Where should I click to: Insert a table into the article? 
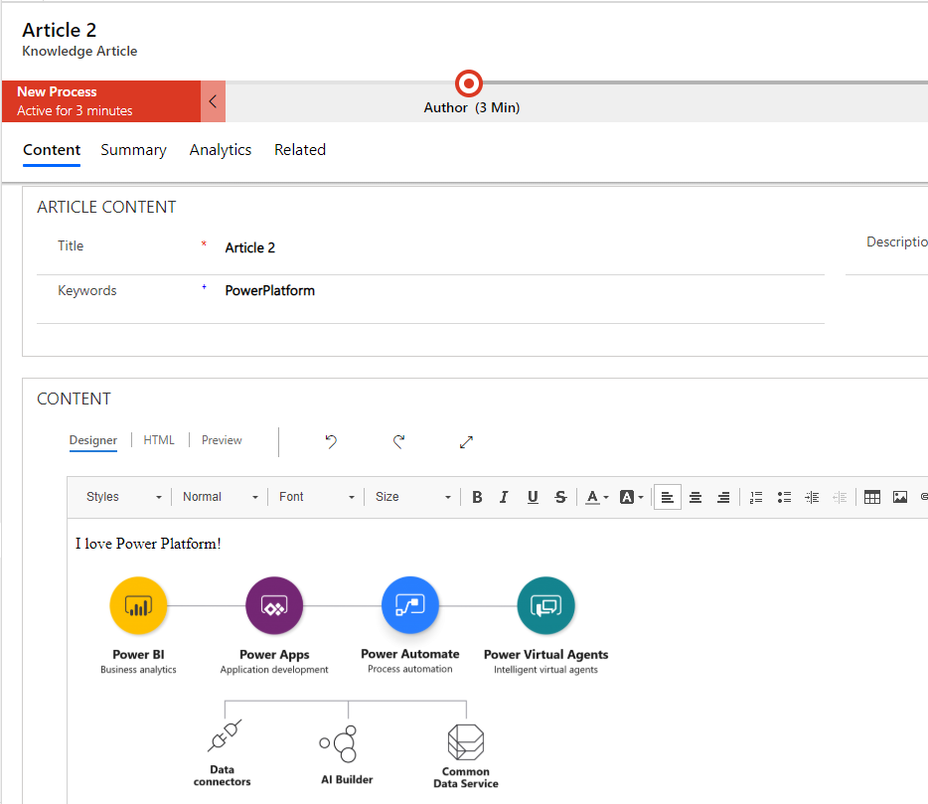point(872,497)
